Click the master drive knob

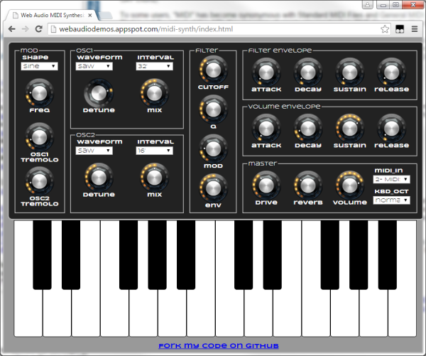tap(266, 185)
